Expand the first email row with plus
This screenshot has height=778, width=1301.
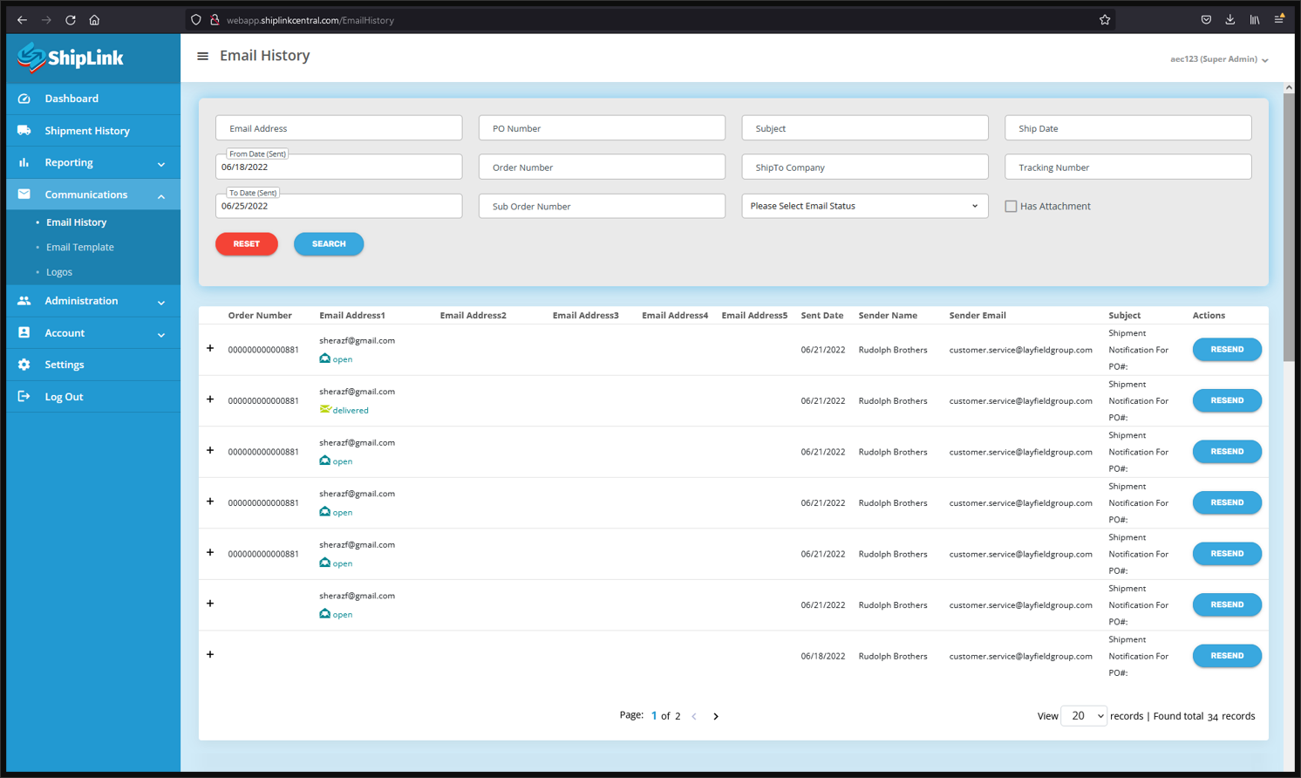pos(210,349)
